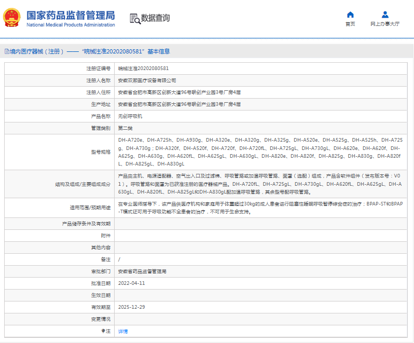Image resolution: width=414 pixels, height=343 pixels.
Task: Click National Medical Products Administration subtitle
Action: (x=71, y=25)
